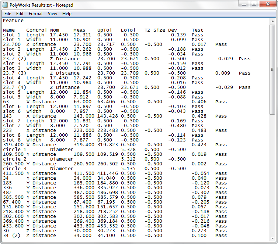Minimize the Notepad window

tap(243, 4)
